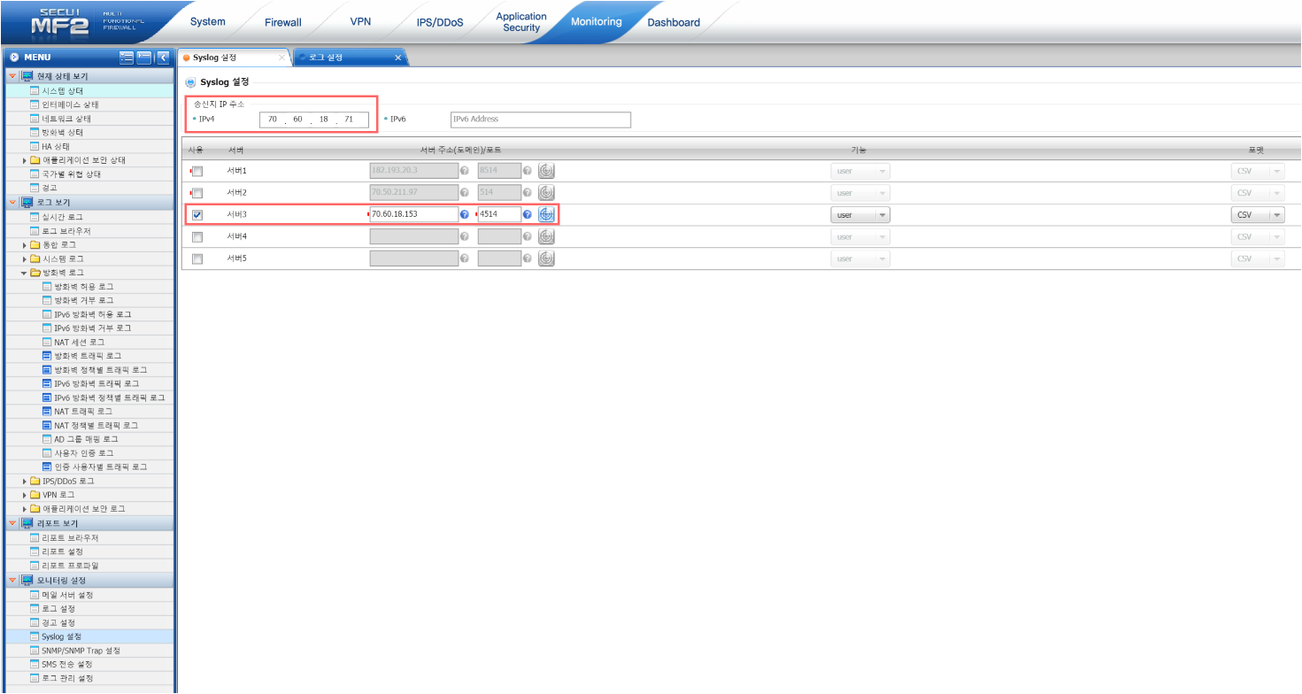
Task: Click the 서버3 port field 4514
Action: point(499,215)
